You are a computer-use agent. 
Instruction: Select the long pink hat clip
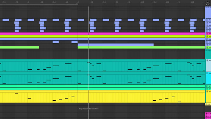(102, 34)
